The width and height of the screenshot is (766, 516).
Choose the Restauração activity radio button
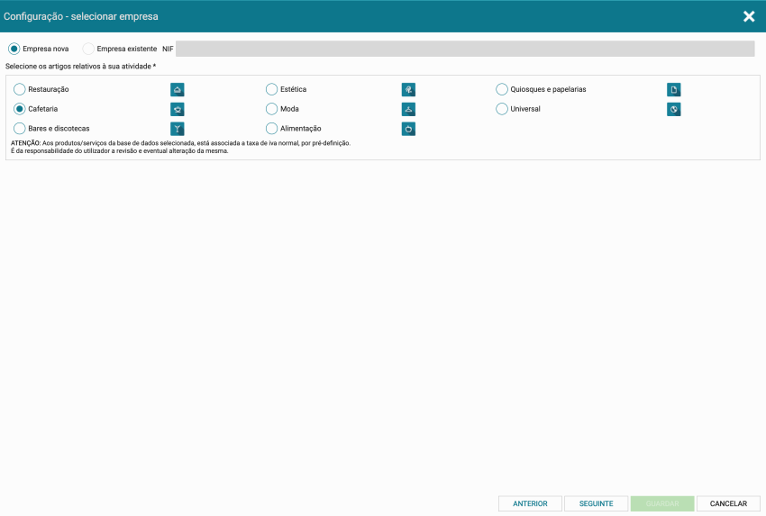coord(20,89)
